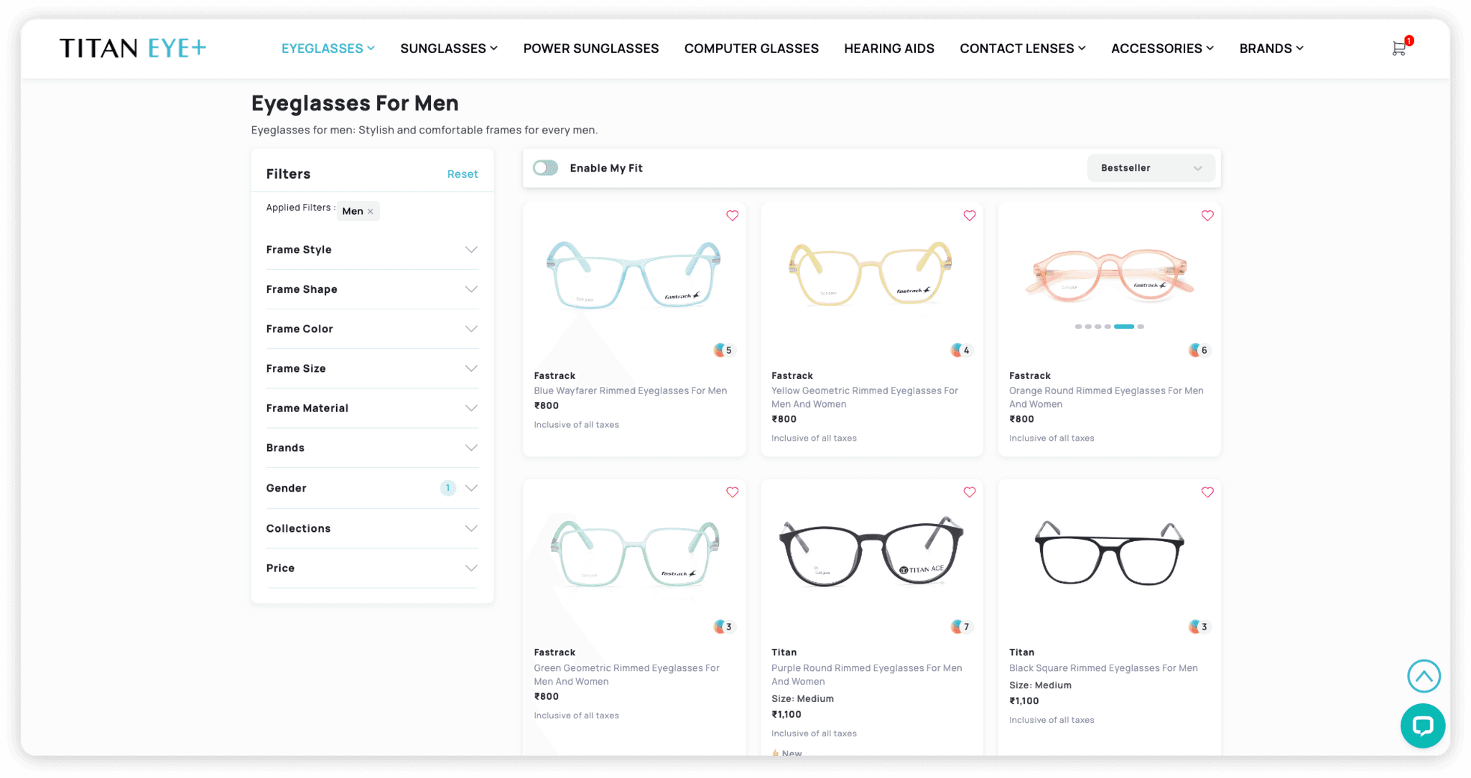Click the Purple Round Titan eyeglasses image
This screenshot has width=1471, height=778.
point(871,551)
